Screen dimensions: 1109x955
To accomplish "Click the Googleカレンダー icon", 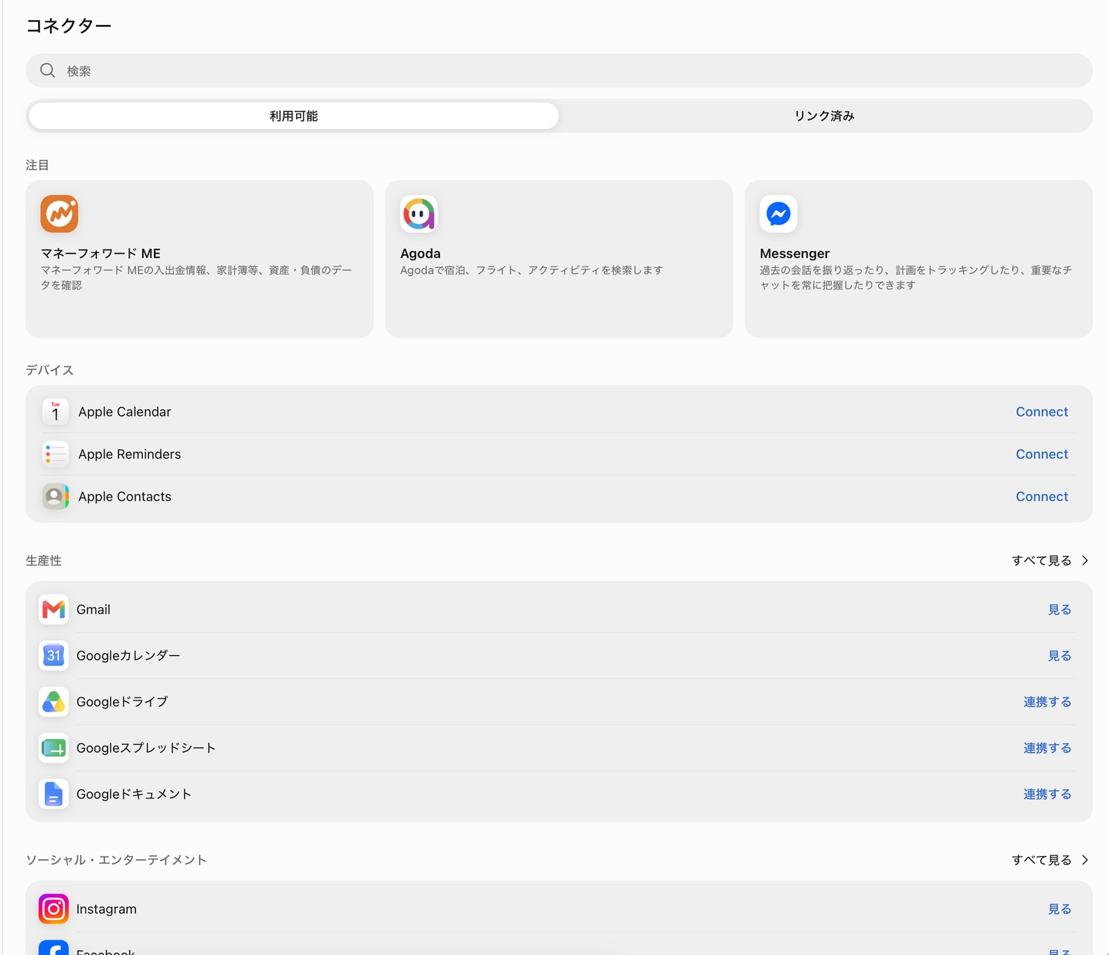I will click(53, 656).
